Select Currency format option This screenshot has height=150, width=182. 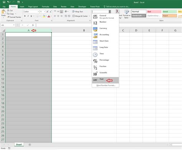point(106,29)
